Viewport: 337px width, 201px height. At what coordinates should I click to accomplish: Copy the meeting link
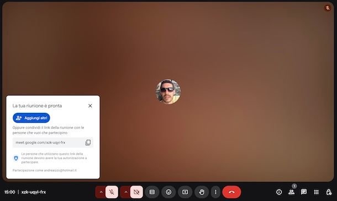[x=88, y=143]
